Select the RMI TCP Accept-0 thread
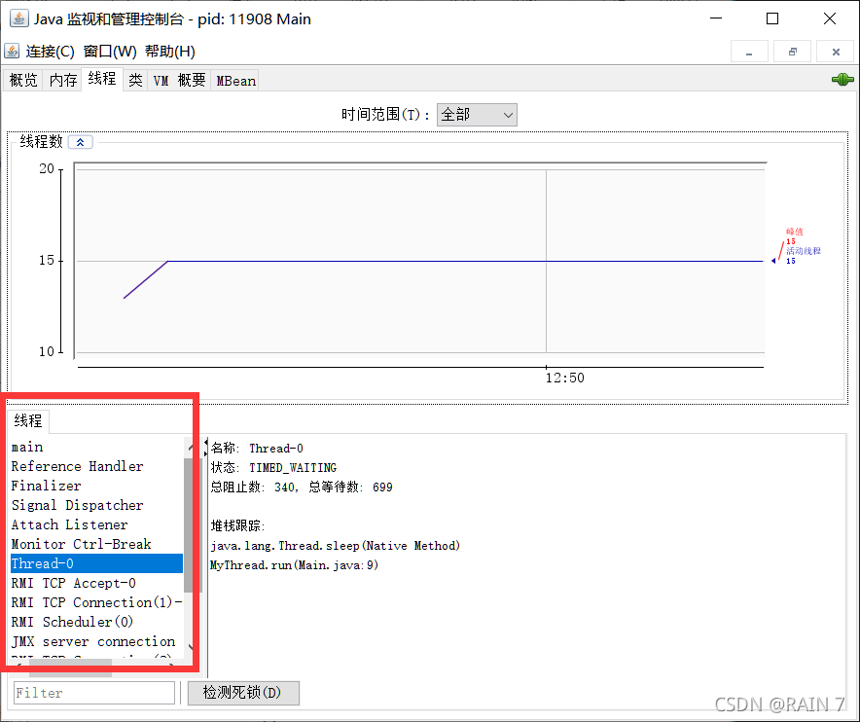 [x=96, y=583]
